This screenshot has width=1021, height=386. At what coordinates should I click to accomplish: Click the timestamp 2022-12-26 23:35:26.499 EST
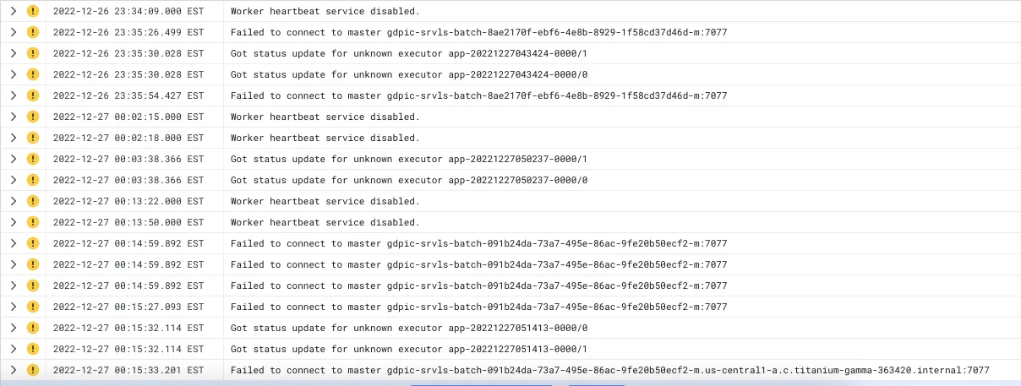(x=128, y=32)
